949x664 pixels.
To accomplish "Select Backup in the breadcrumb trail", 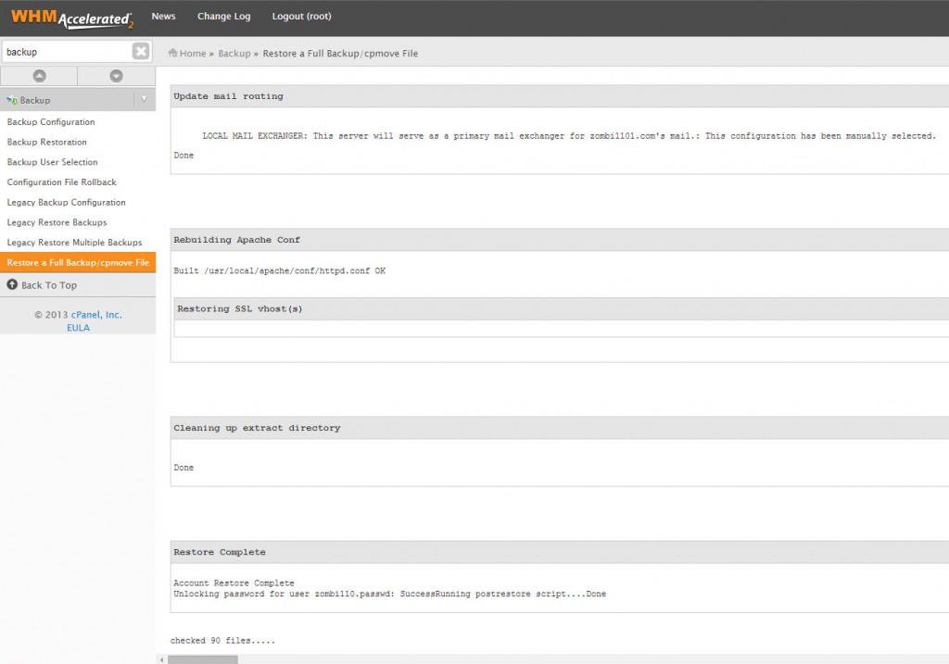I will pyautogui.click(x=234, y=54).
